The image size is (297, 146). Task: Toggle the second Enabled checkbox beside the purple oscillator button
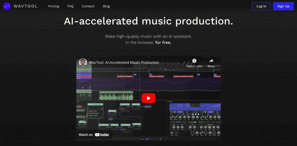pyautogui.click(x=205, y=112)
